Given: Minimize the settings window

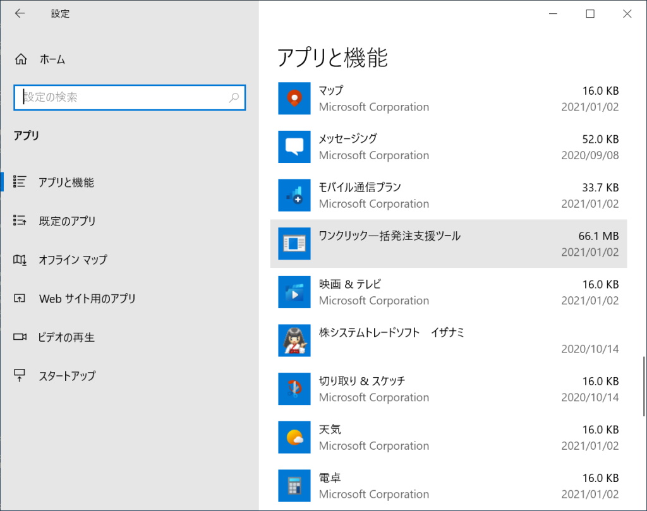Looking at the screenshot, I should point(553,14).
